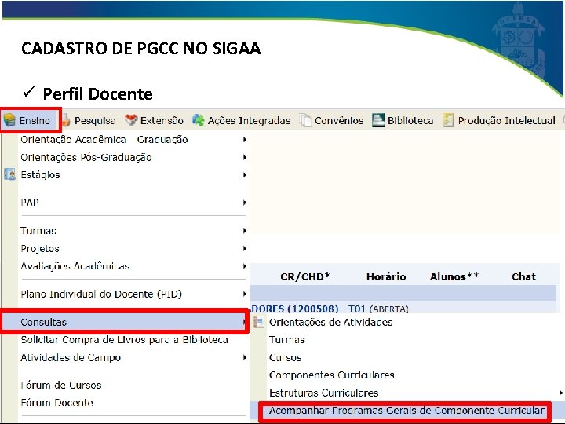Select the Projetos menu entry

tap(125, 248)
